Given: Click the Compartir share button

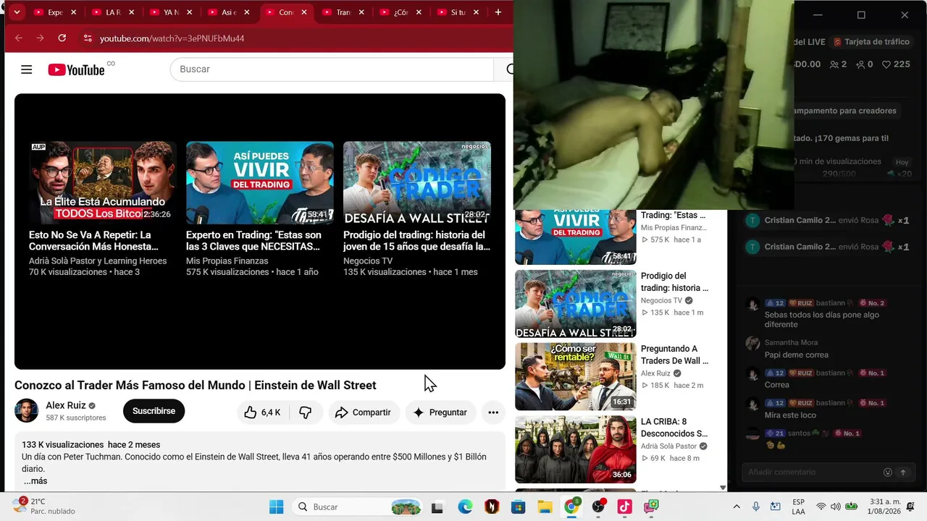Looking at the screenshot, I should pos(364,412).
